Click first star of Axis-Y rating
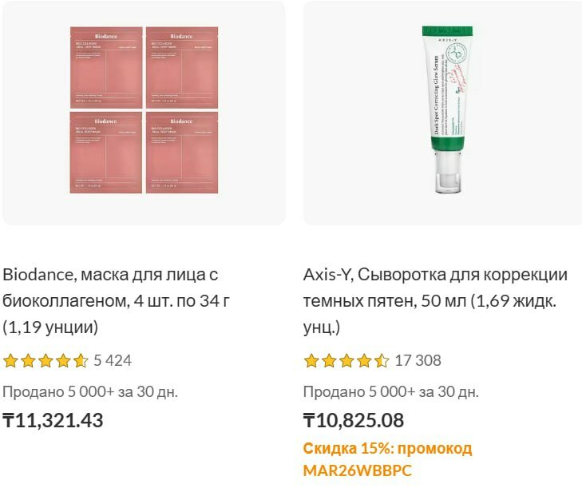Screen dimensions: 582x488 311,361
